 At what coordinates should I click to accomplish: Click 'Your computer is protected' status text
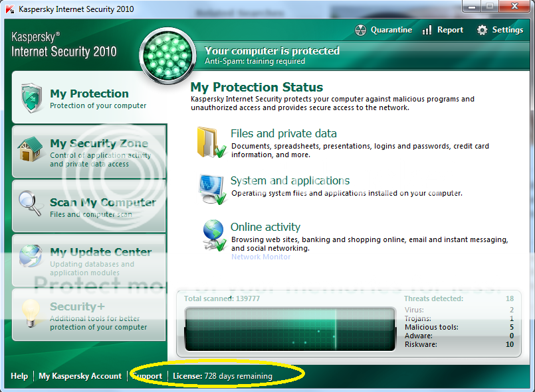pos(272,51)
